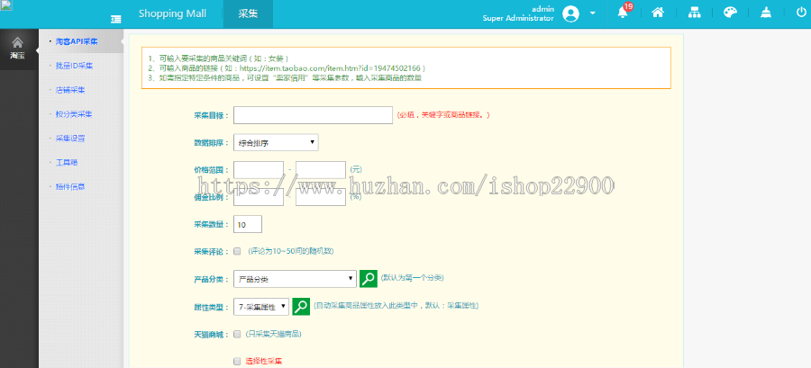The image size is (811, 368).
Task: Click the power logout icon
Action: pos(801,13)
